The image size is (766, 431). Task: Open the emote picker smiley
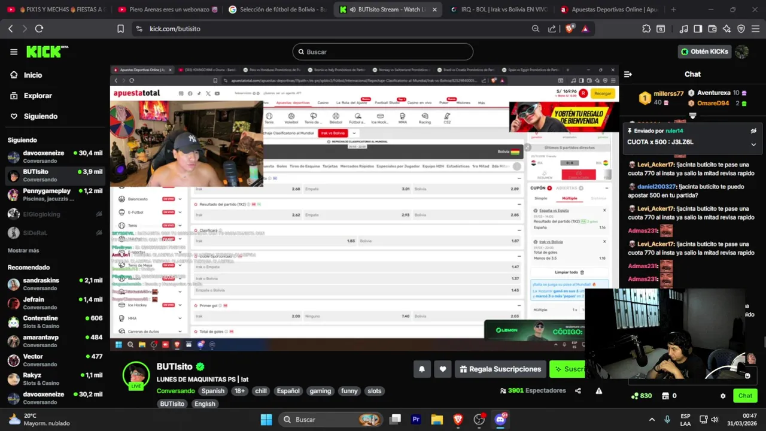pyautogui.click(x=747, y=376)
